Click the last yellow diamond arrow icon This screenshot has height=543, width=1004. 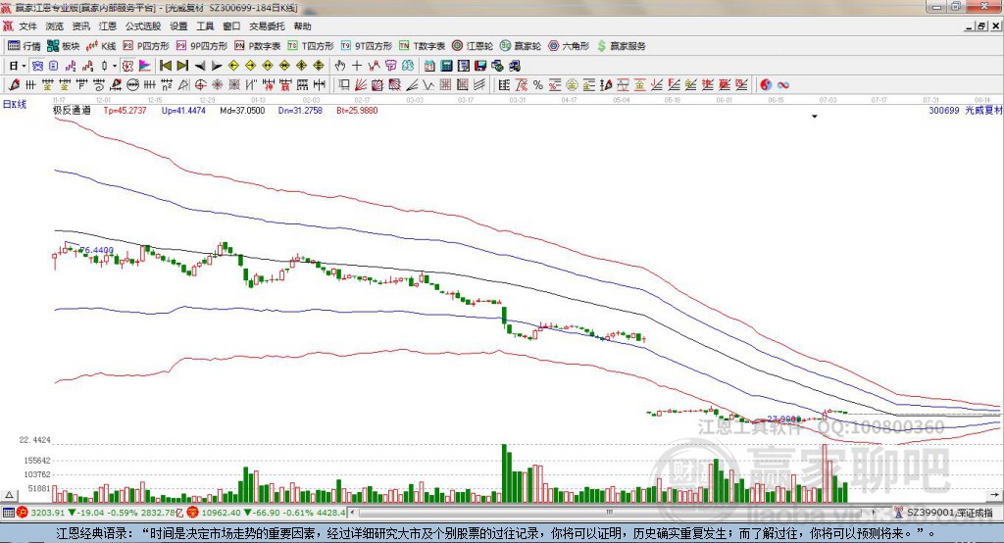pos(319,66)
